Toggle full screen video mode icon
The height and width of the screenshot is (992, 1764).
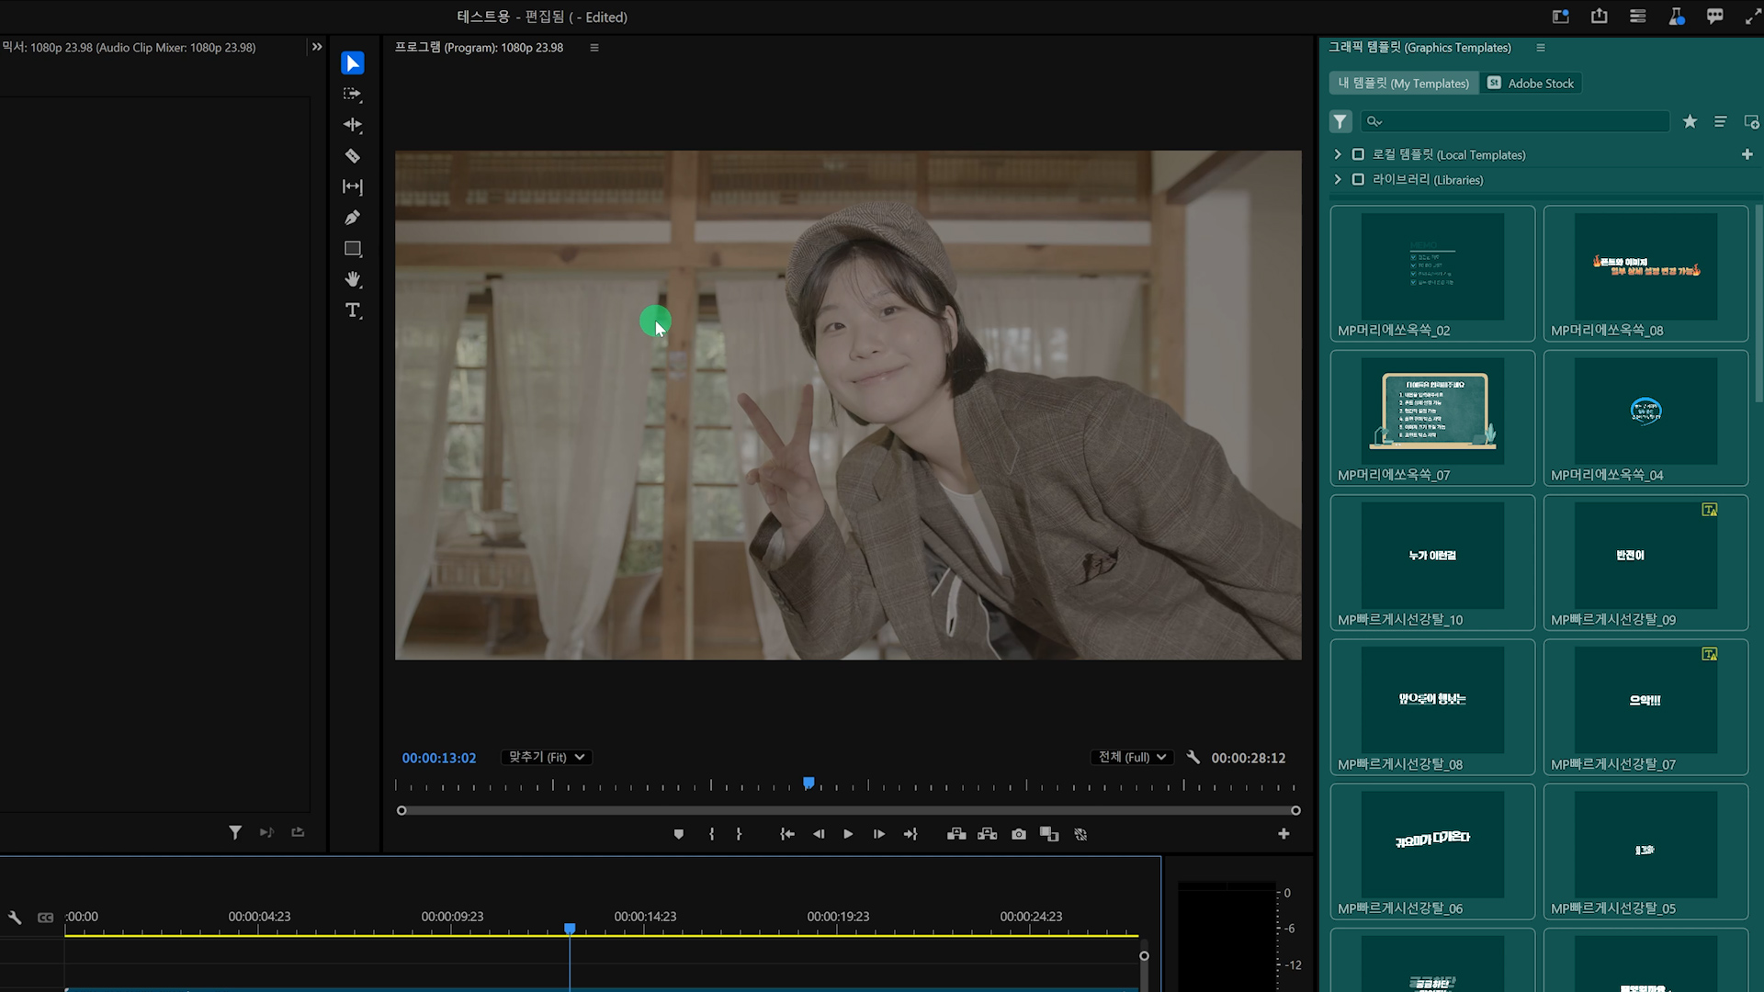point(1753,17)
